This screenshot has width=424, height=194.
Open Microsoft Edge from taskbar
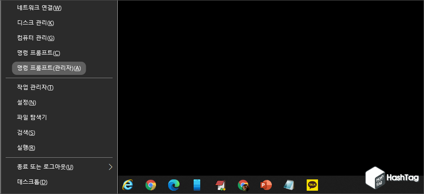click(x=173, y=185)
